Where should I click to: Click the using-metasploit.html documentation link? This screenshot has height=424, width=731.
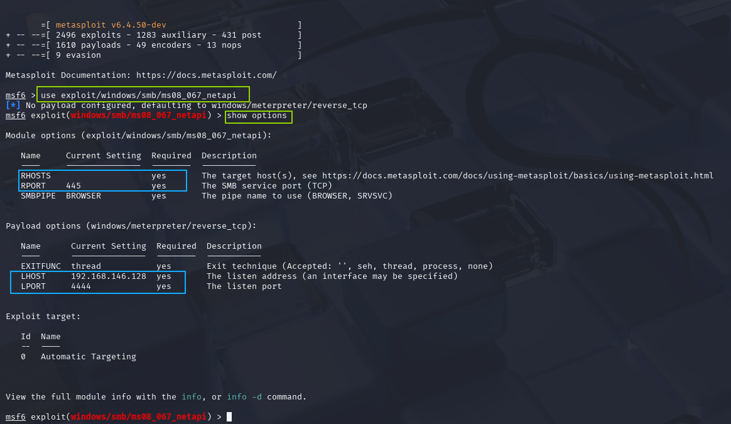[518, 176]
